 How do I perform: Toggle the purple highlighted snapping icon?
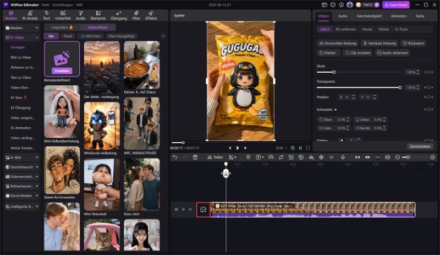tap(377, 157)
